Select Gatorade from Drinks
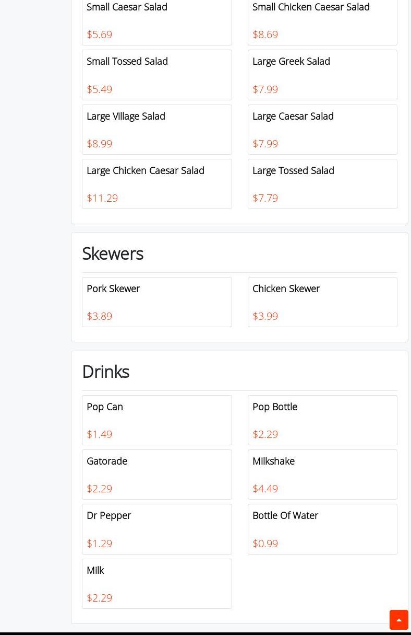The height and width of the screenshot is (635, 411). [x=156, y=475]
